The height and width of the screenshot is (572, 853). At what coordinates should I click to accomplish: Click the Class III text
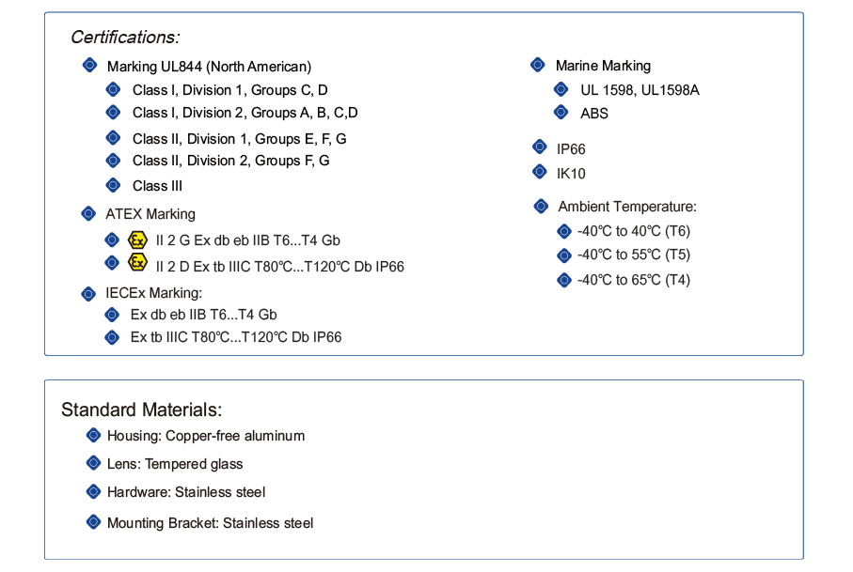(x=157, y=186)
